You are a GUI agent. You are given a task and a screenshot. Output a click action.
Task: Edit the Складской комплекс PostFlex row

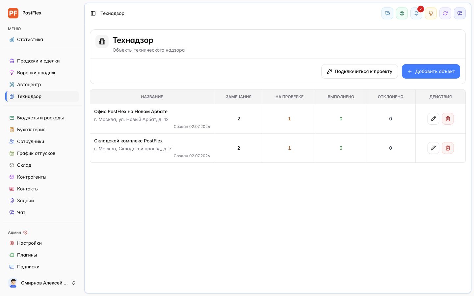(433, 148)
